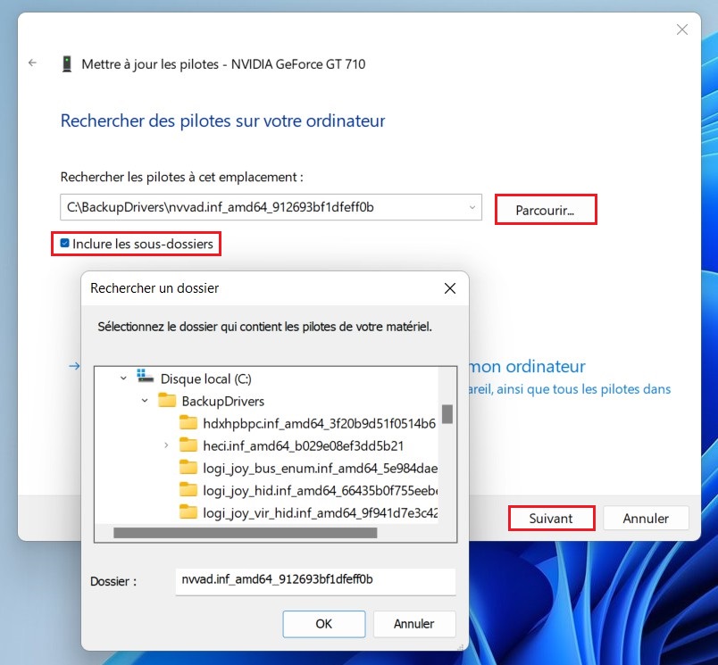
Task: Select heci.inf_amd64_b029e08ef3dd5b21 folder
Action: 303,445
